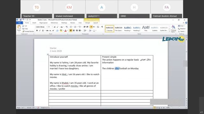Click the Cut scissors icon

point(23,26)
